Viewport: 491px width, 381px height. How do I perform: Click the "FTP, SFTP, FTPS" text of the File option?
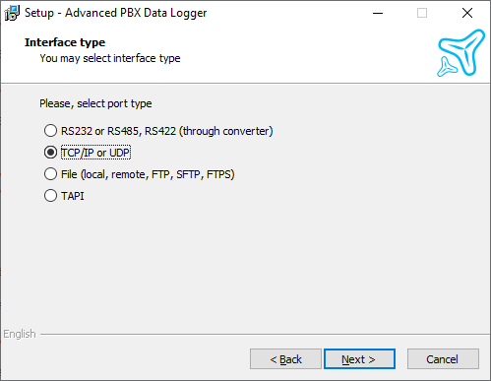(x=193, y=174)
